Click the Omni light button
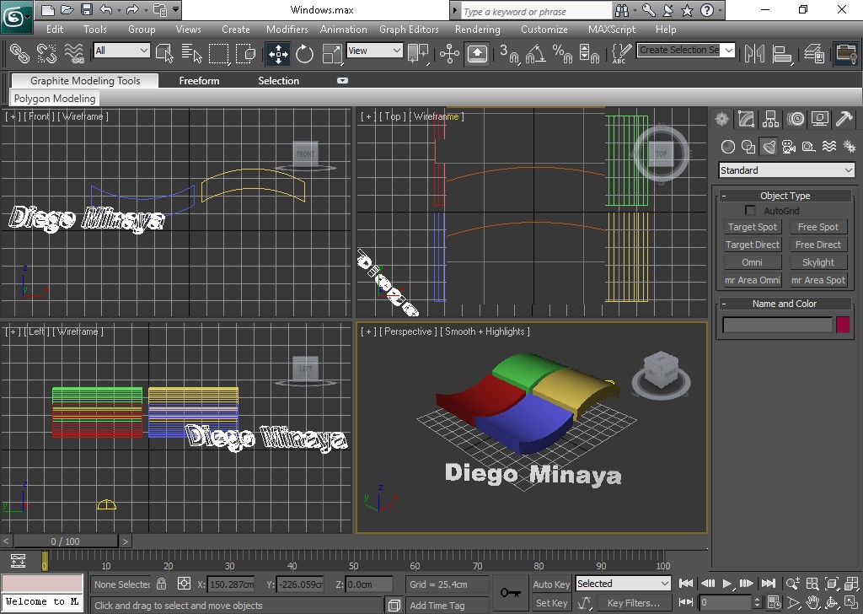863x614 pixels. pyautogui.click(x=753, y=262)
